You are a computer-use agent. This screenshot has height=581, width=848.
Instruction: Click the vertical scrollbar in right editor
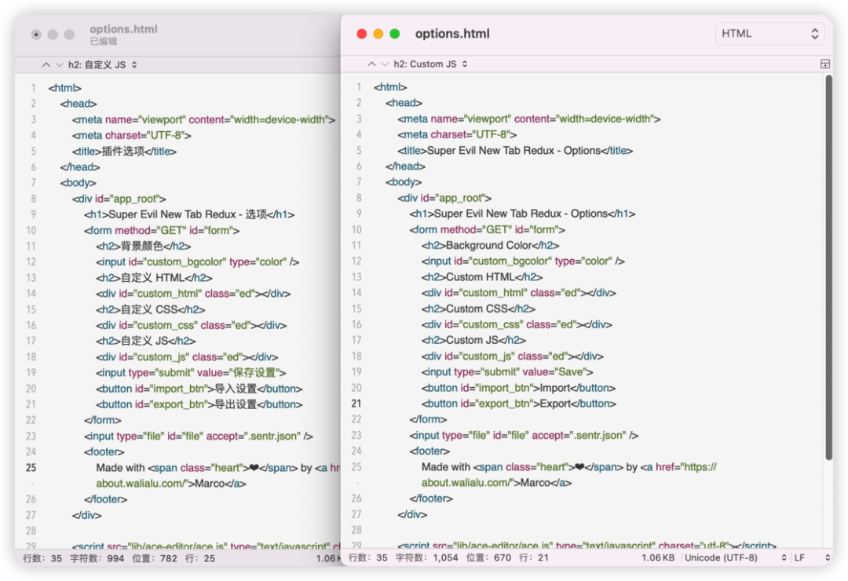tap(828, 267)
